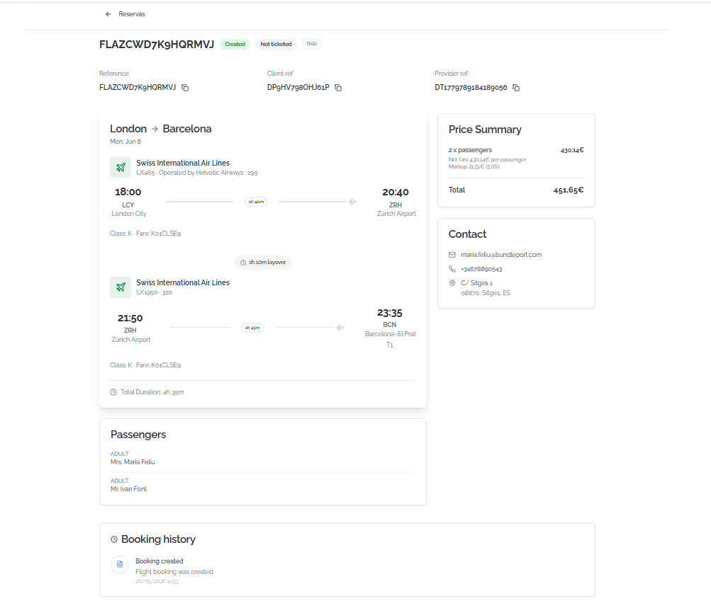Click the phone icon in Contact
711x603 pixels.
[x=452, y=269]
